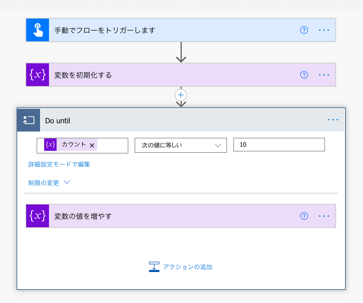Click the plus insert step button
The width and height of the screenshot is (363, 303).
coord(180,95)
